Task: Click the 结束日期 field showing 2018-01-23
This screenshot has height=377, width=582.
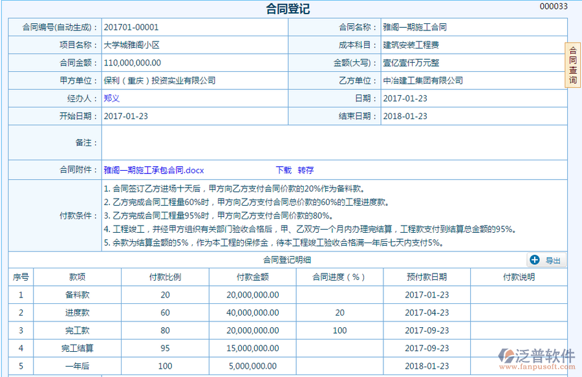Action: pos(472,116)
